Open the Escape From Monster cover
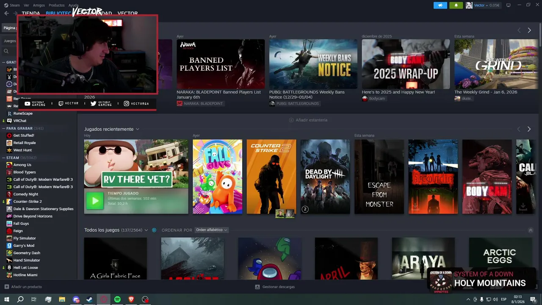Screen dimensions: 542x305 pyautogui.click(x=379, y=177)
